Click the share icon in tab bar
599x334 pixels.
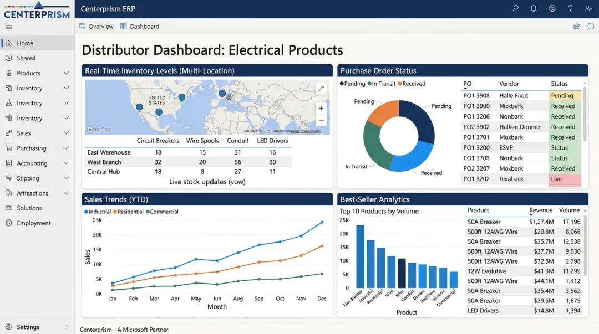(576, 27)
